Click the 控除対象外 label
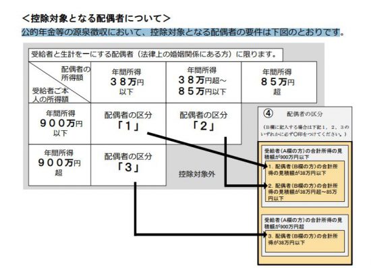The image size is (371, 268). click(x=197, y=174)
